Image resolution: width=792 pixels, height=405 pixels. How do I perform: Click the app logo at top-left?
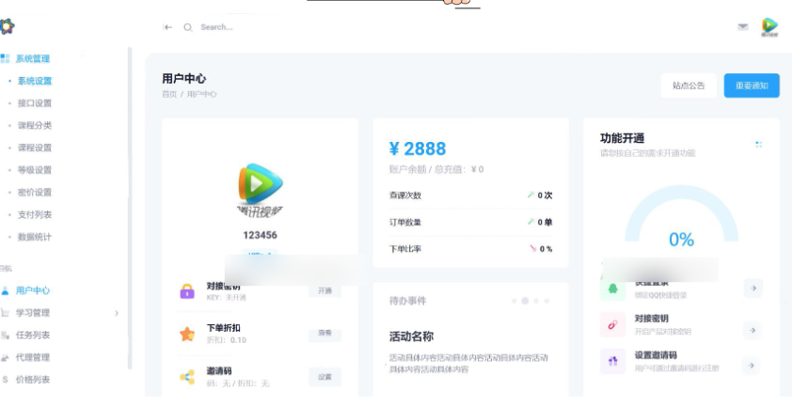click(8, 26)
